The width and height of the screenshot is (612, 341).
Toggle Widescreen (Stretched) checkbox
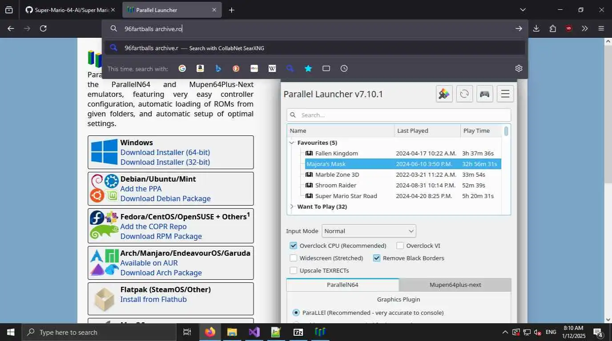click(293, 258)
